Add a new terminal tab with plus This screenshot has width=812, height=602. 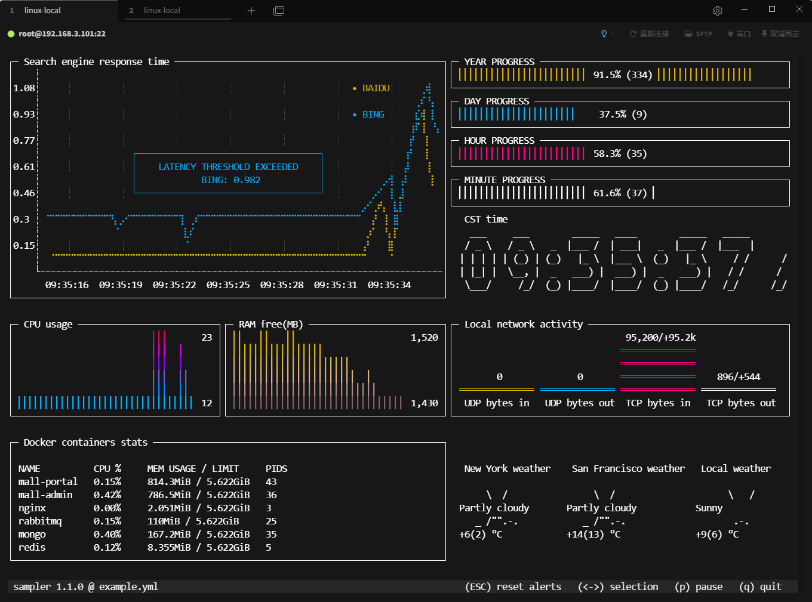pyautogui.click(x=251, y=11)
